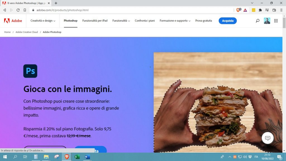Click the Brave Rewards triangle icon
The height and width of the screenshot is (161, 286).
click(245, 10)
